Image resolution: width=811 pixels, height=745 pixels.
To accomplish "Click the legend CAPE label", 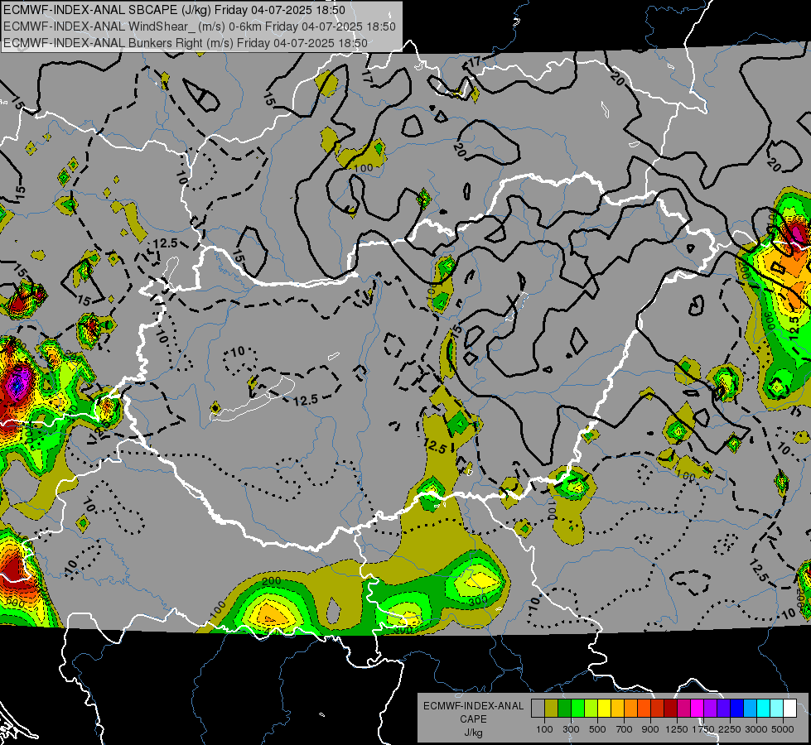I will [x=473, y=719].
